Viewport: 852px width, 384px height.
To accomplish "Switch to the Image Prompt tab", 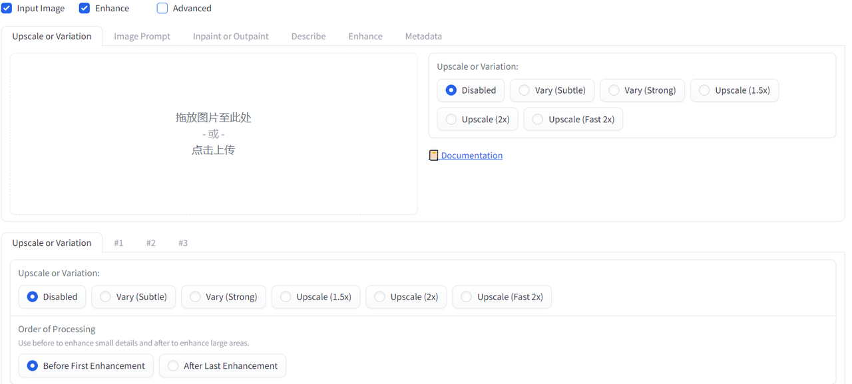I will pyautogui.click(x=142, y=37).
